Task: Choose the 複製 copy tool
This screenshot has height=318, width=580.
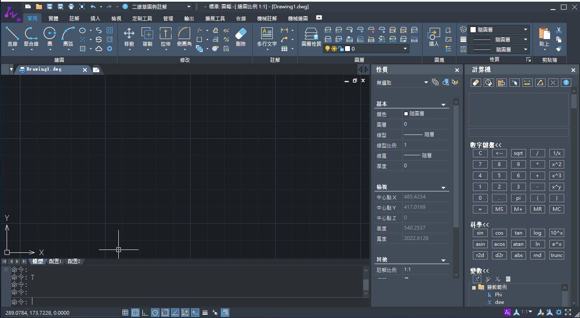Action: [147, 37]
